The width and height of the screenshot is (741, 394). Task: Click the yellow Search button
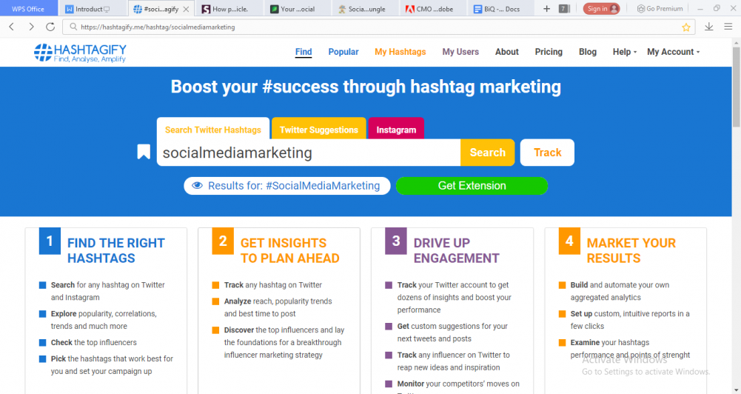tap(488, 153)
